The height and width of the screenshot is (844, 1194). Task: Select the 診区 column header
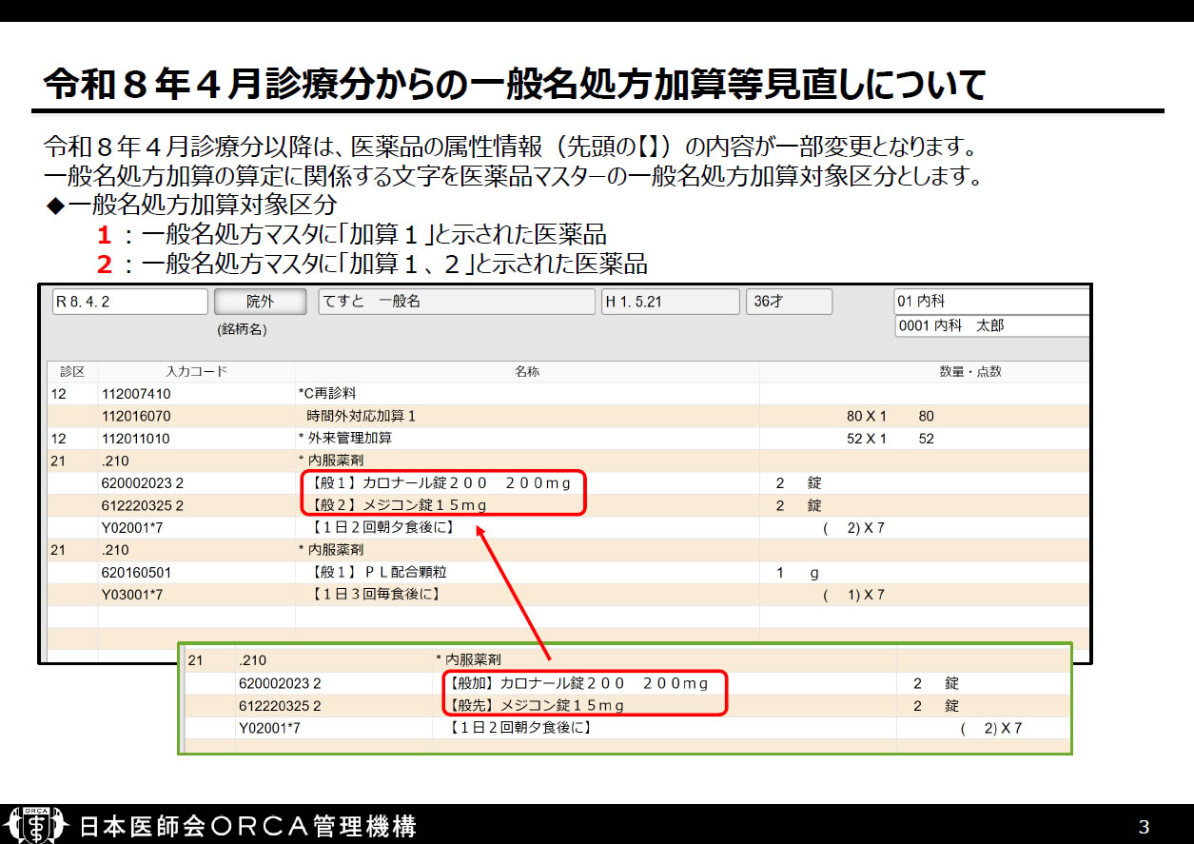(72, 372)
